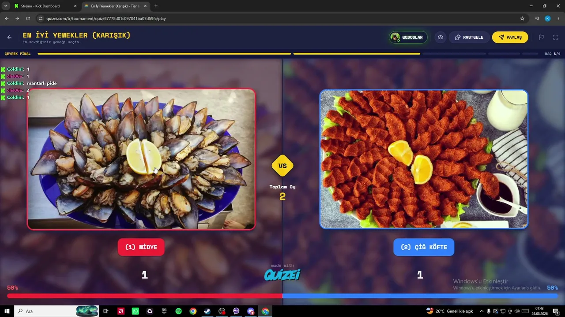The height and width of the screenshot is (317, 565).
Task: Launch AMD Software from the taskbar
Action: (x=121, y=311)
